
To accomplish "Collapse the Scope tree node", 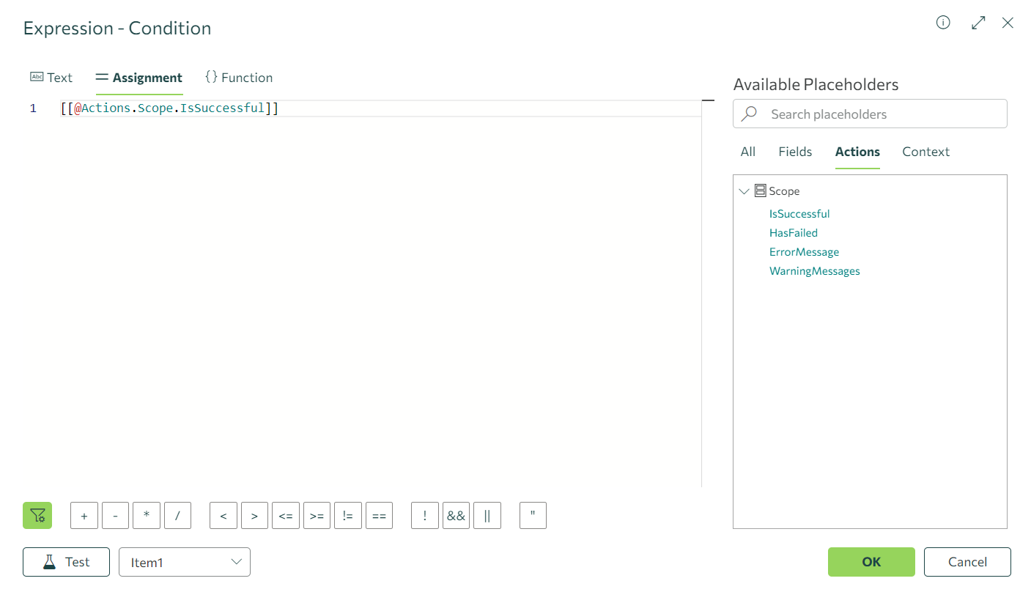I will coord(744,191).
